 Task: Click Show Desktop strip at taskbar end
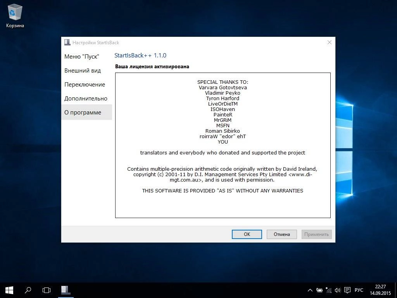(395, 290)
